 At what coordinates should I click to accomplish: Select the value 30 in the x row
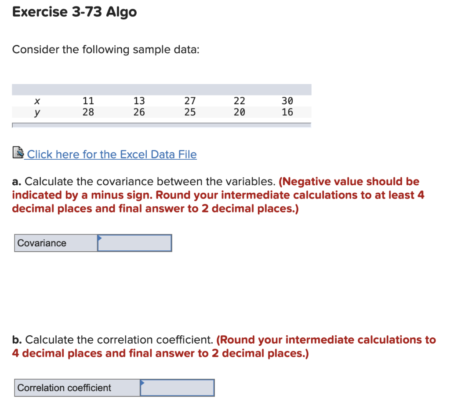(287, 101)
